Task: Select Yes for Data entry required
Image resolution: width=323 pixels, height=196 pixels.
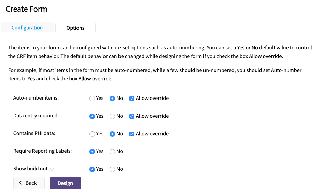Action: [x=92, y=116]
